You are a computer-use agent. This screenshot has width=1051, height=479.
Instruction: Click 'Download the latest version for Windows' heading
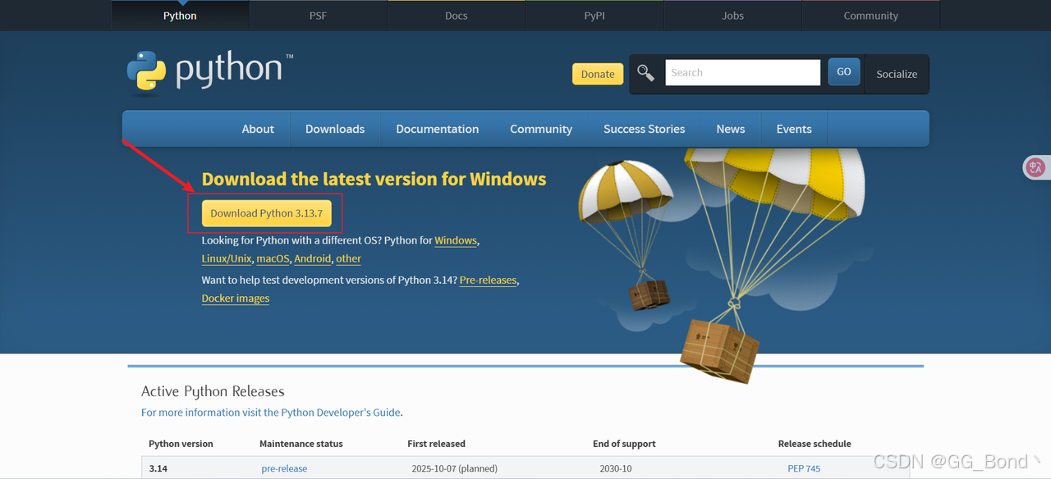374,179
